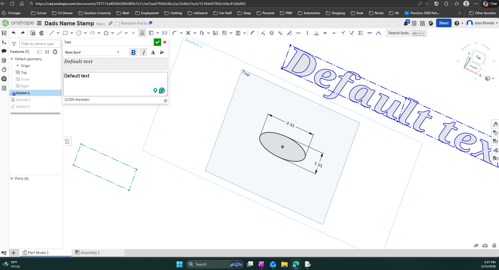This screenshot has width=499, height=270.
Task: Click the Trim scissors tool
Action: point(188,33)
